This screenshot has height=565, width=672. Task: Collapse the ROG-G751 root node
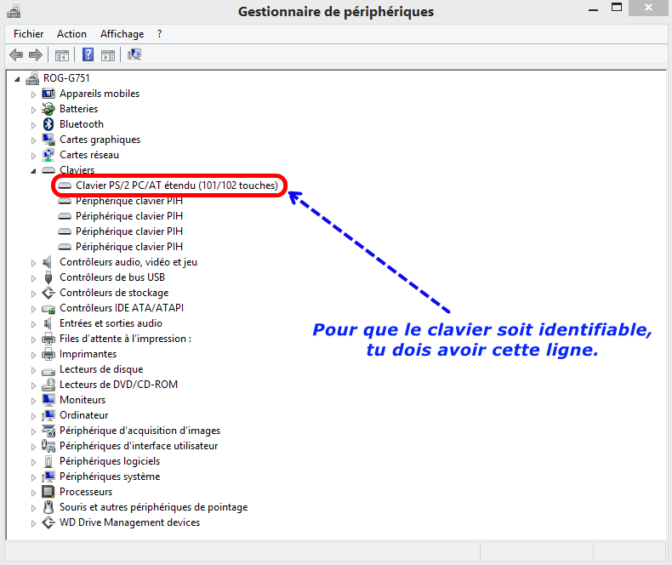pos(18,78)
